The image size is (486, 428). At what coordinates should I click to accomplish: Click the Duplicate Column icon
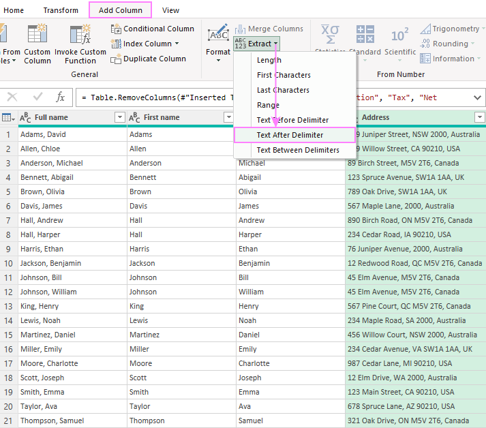[x=116, y=59]
